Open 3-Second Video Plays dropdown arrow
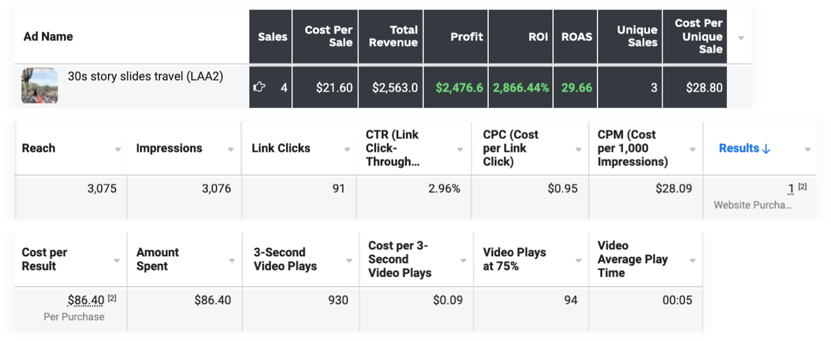 pyautogui.click(x=349, y=260)
